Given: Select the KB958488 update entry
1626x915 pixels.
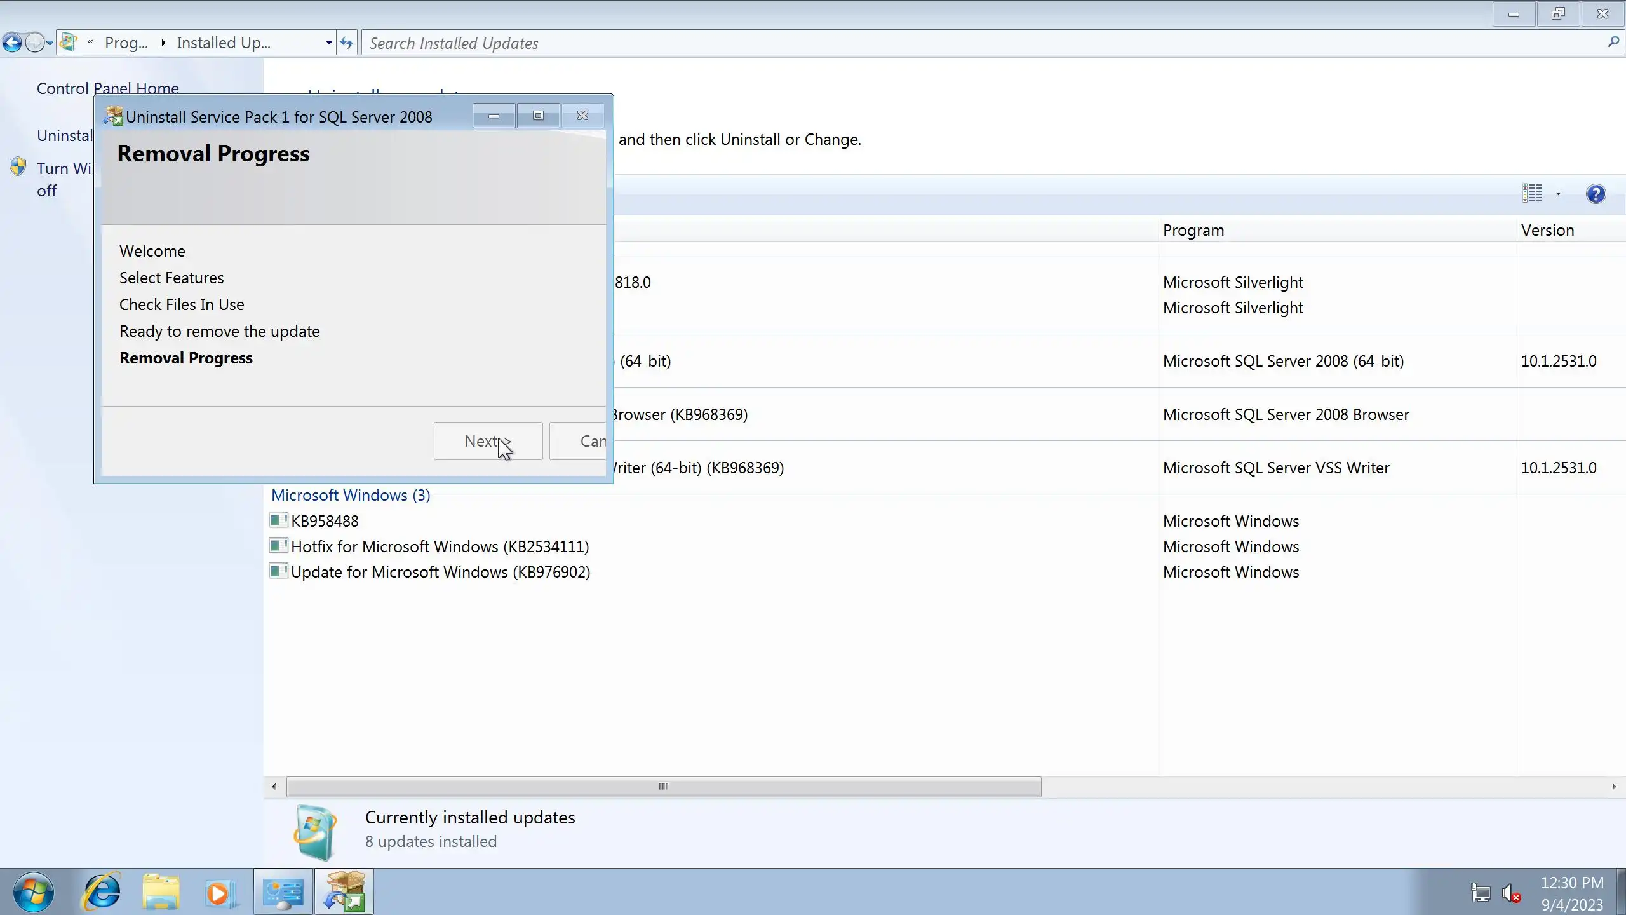Looking at the screenshot, I should pos(324,521).
